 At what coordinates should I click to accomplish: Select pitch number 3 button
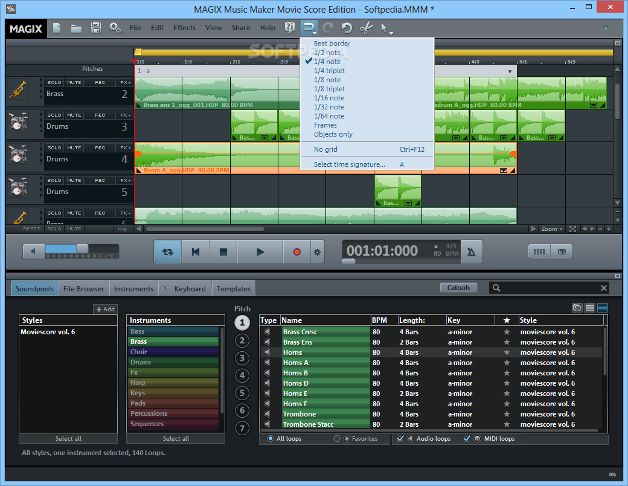point(242,358)
